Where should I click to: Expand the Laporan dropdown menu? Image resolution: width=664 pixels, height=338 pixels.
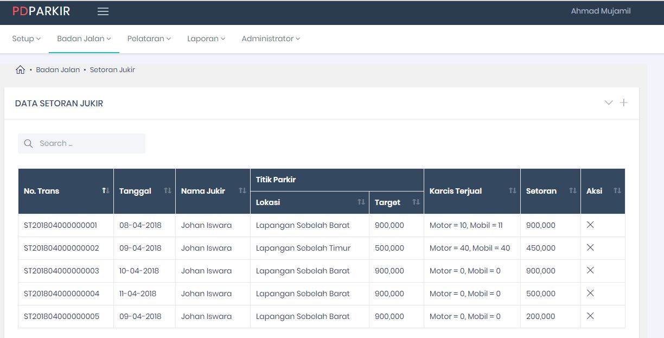[206, 39]
